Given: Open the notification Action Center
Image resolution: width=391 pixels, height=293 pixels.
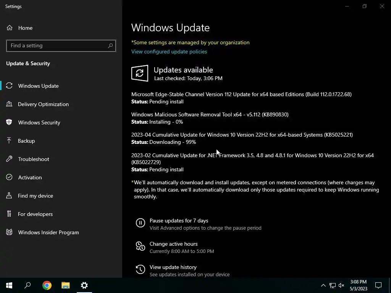Looking at the screenshot, I should pos(378,285).
